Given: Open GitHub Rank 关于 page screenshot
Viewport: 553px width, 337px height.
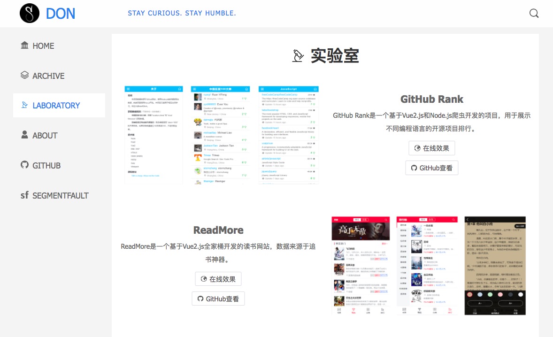Looking at the screenshot, I should (154, 135).
